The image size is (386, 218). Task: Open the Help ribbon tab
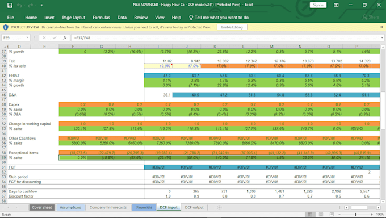(177, 18)
